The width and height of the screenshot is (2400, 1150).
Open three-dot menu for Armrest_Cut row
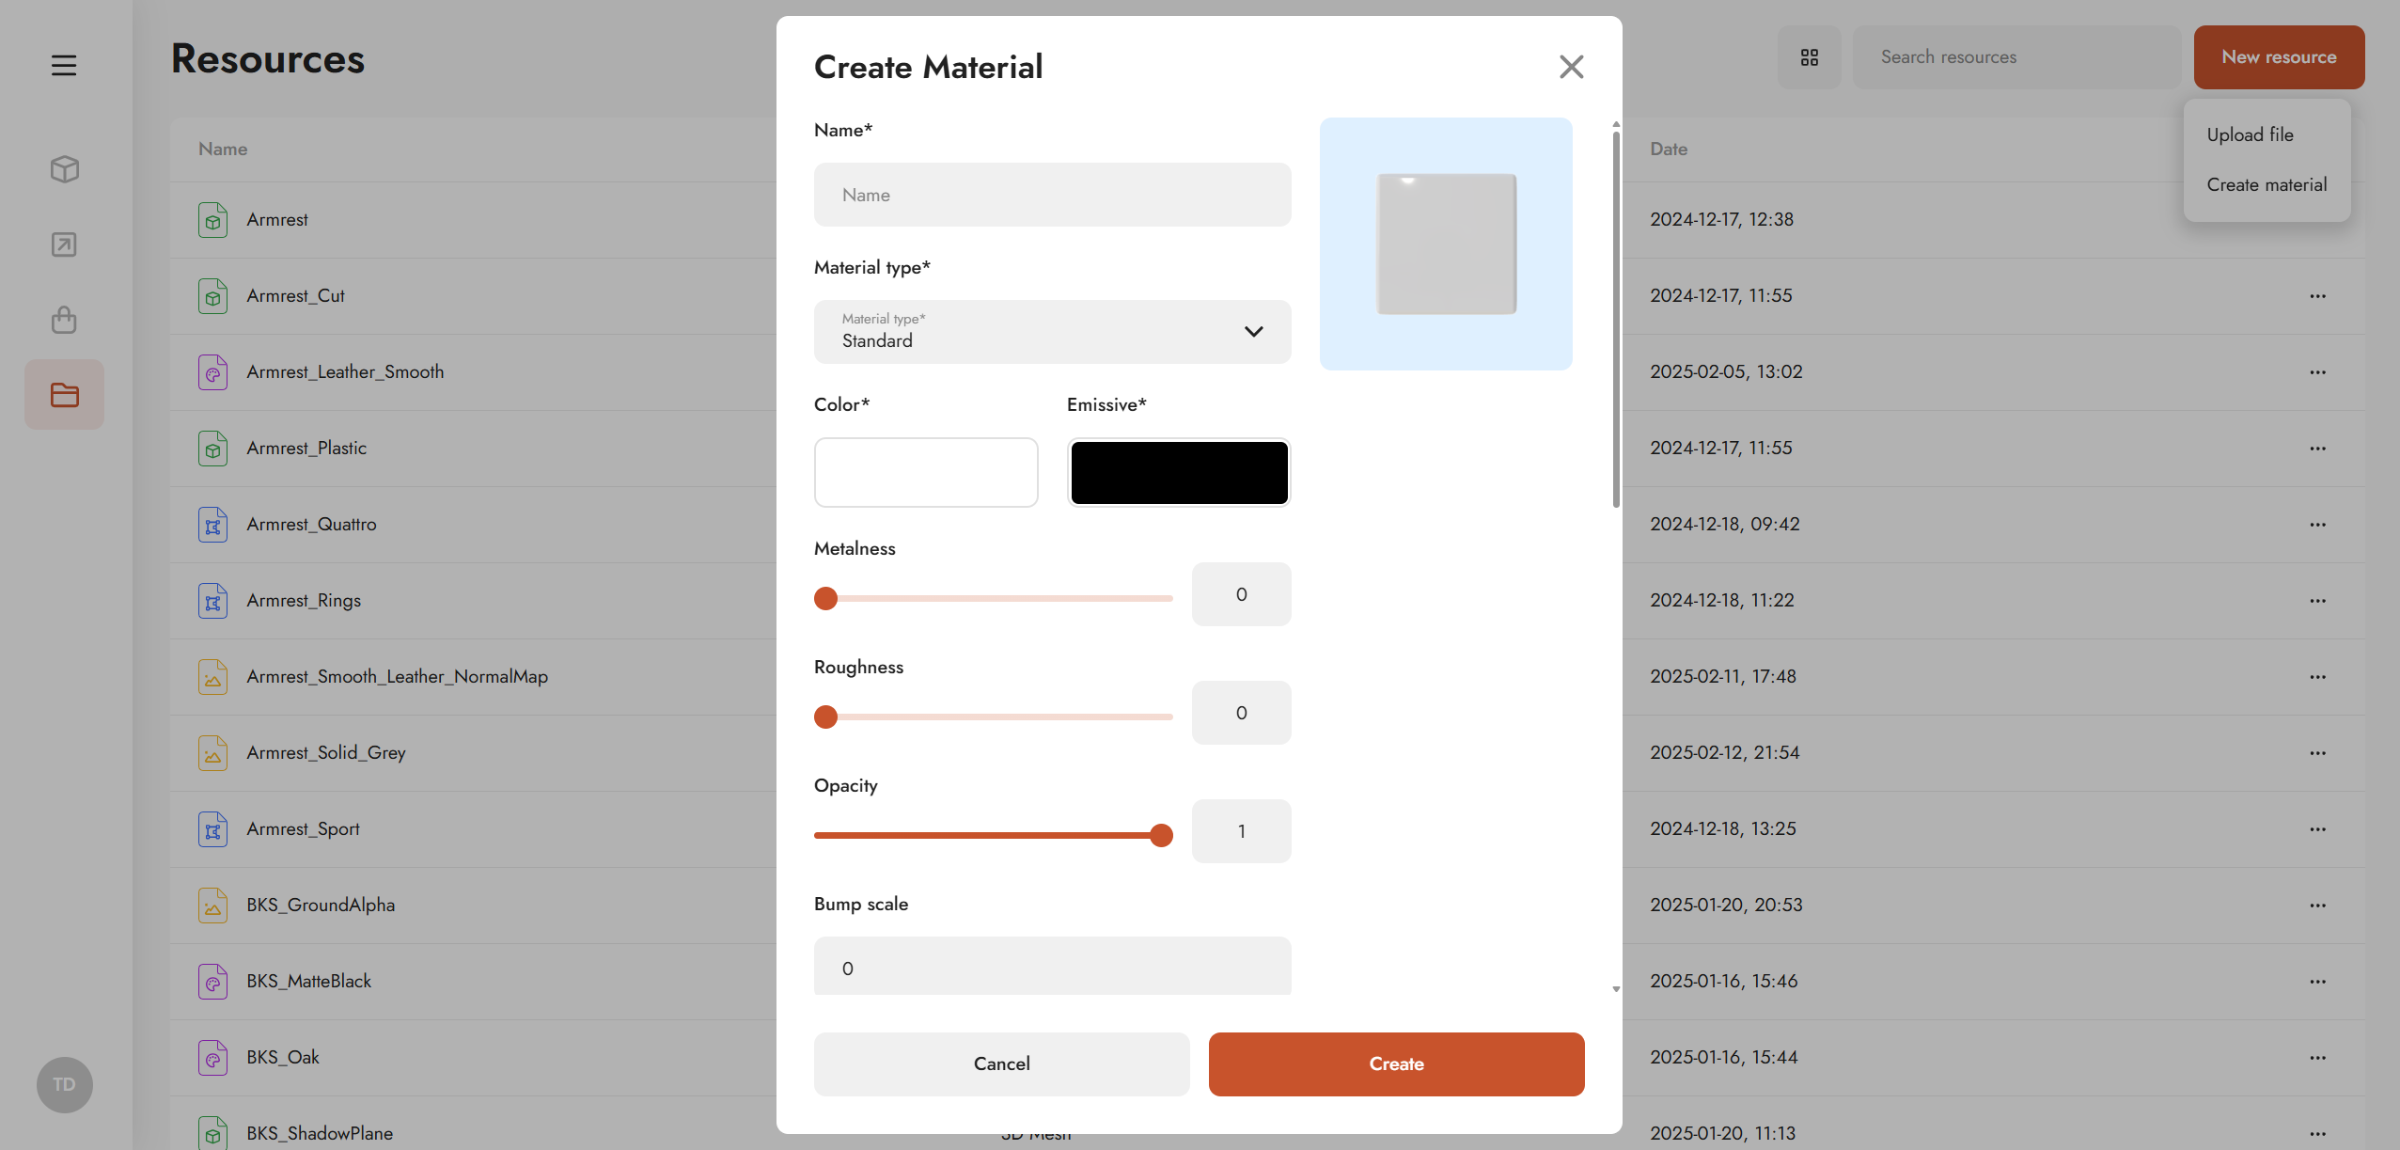click(x=2317, y=296)
